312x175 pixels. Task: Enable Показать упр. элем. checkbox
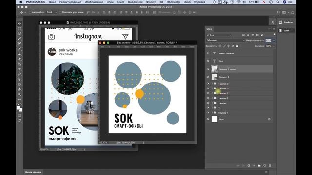(x=60, y=12)
